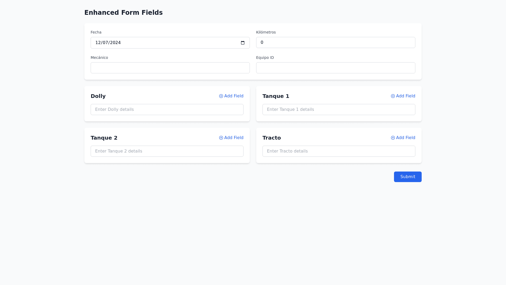Click the Dolly section heading
The image size is (506, 285).
98,96
